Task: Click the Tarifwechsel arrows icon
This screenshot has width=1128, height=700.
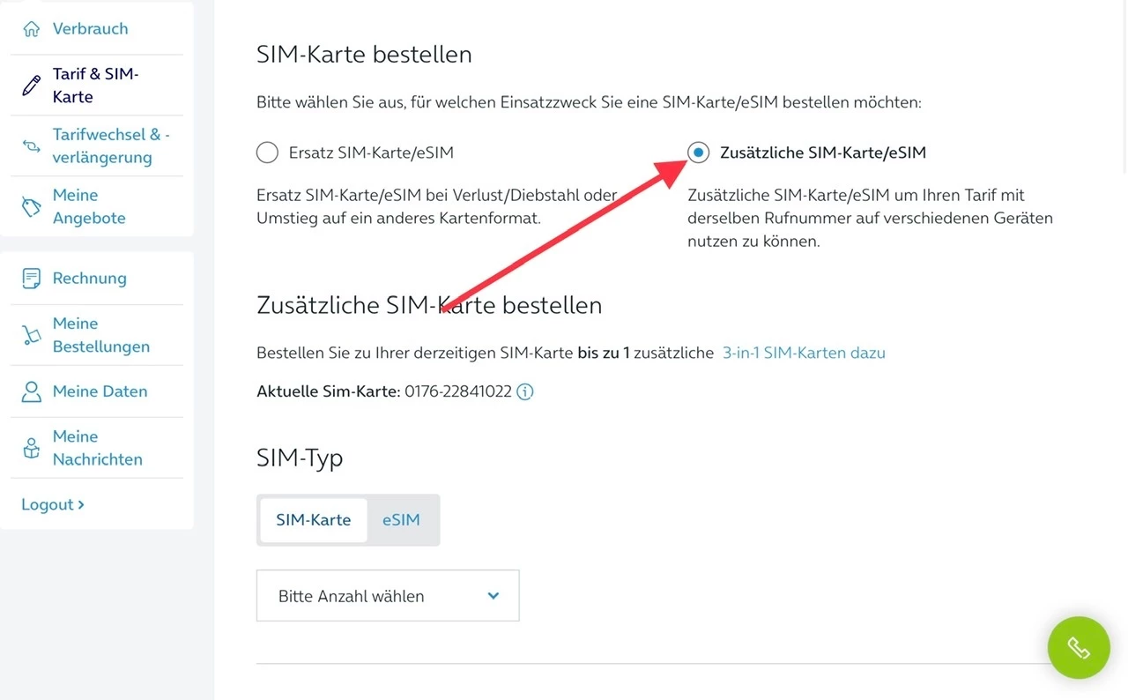Action: [x=32, y=146]
